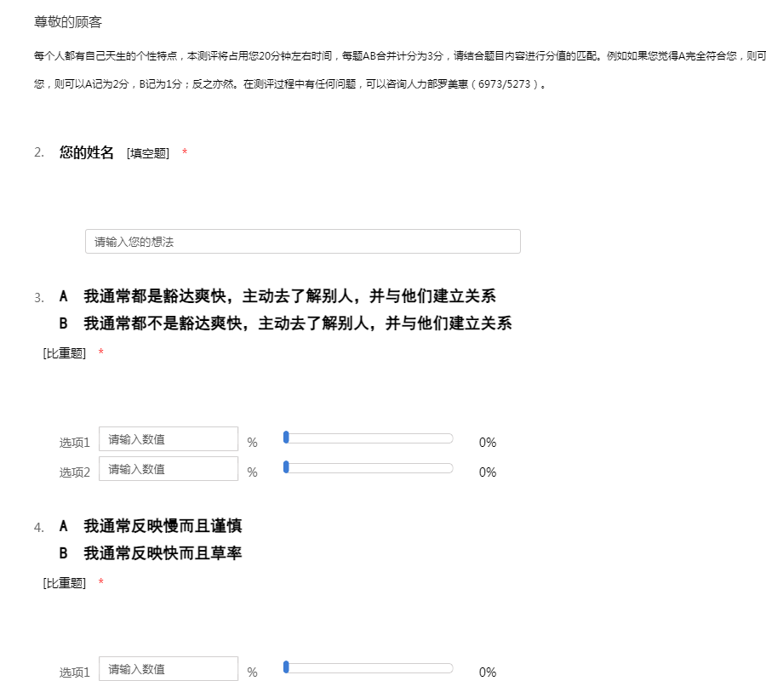Click the '您的姓名' question title
This screenshot has height=681, width=766.
[x=87, y=152]
